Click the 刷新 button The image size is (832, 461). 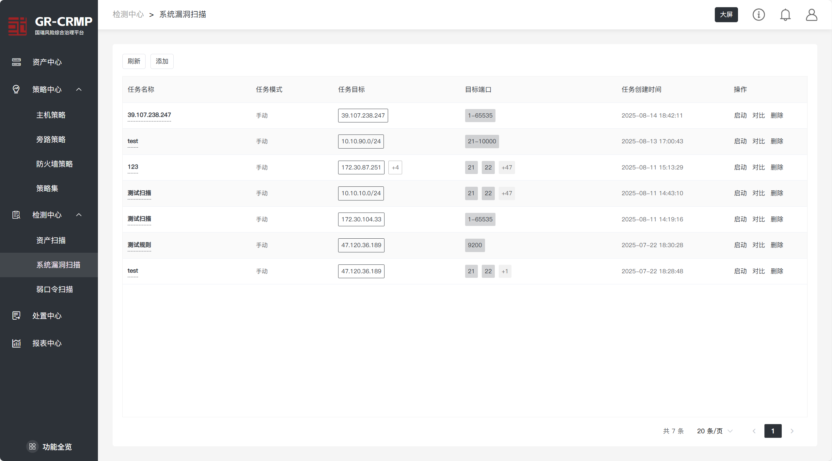[134, 61]
